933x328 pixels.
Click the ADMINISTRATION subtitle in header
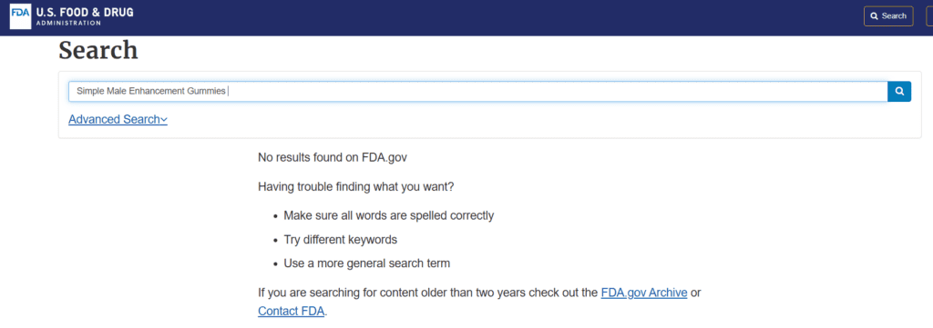(68, 23)
